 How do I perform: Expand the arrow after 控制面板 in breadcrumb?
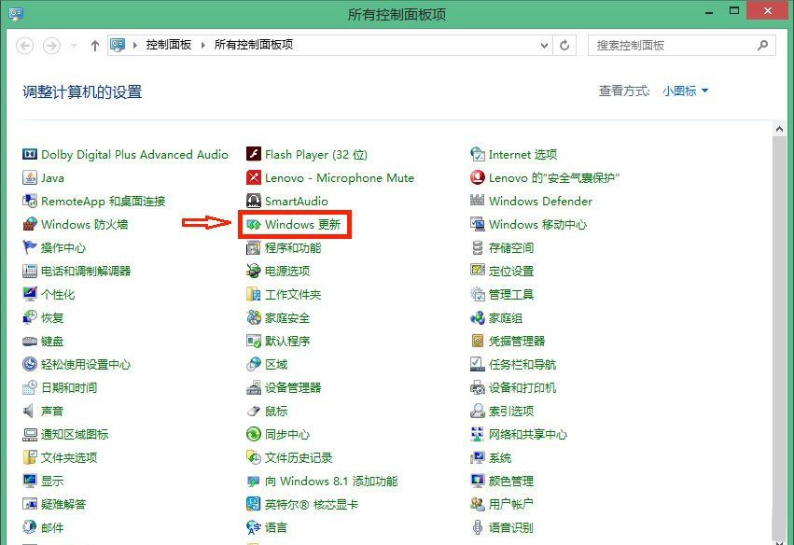203,45
